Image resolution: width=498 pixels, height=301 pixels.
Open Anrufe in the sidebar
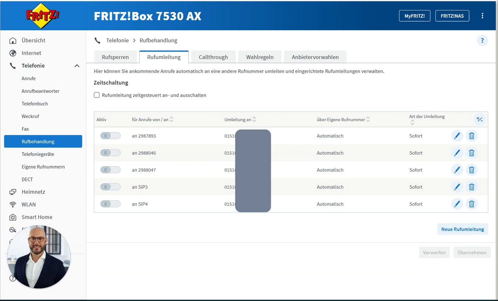point(28,78)
